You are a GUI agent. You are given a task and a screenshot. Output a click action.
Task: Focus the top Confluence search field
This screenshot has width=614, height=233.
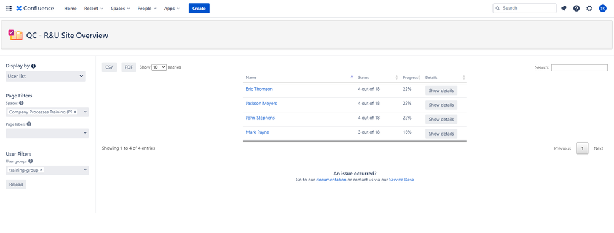pos(524,8)
